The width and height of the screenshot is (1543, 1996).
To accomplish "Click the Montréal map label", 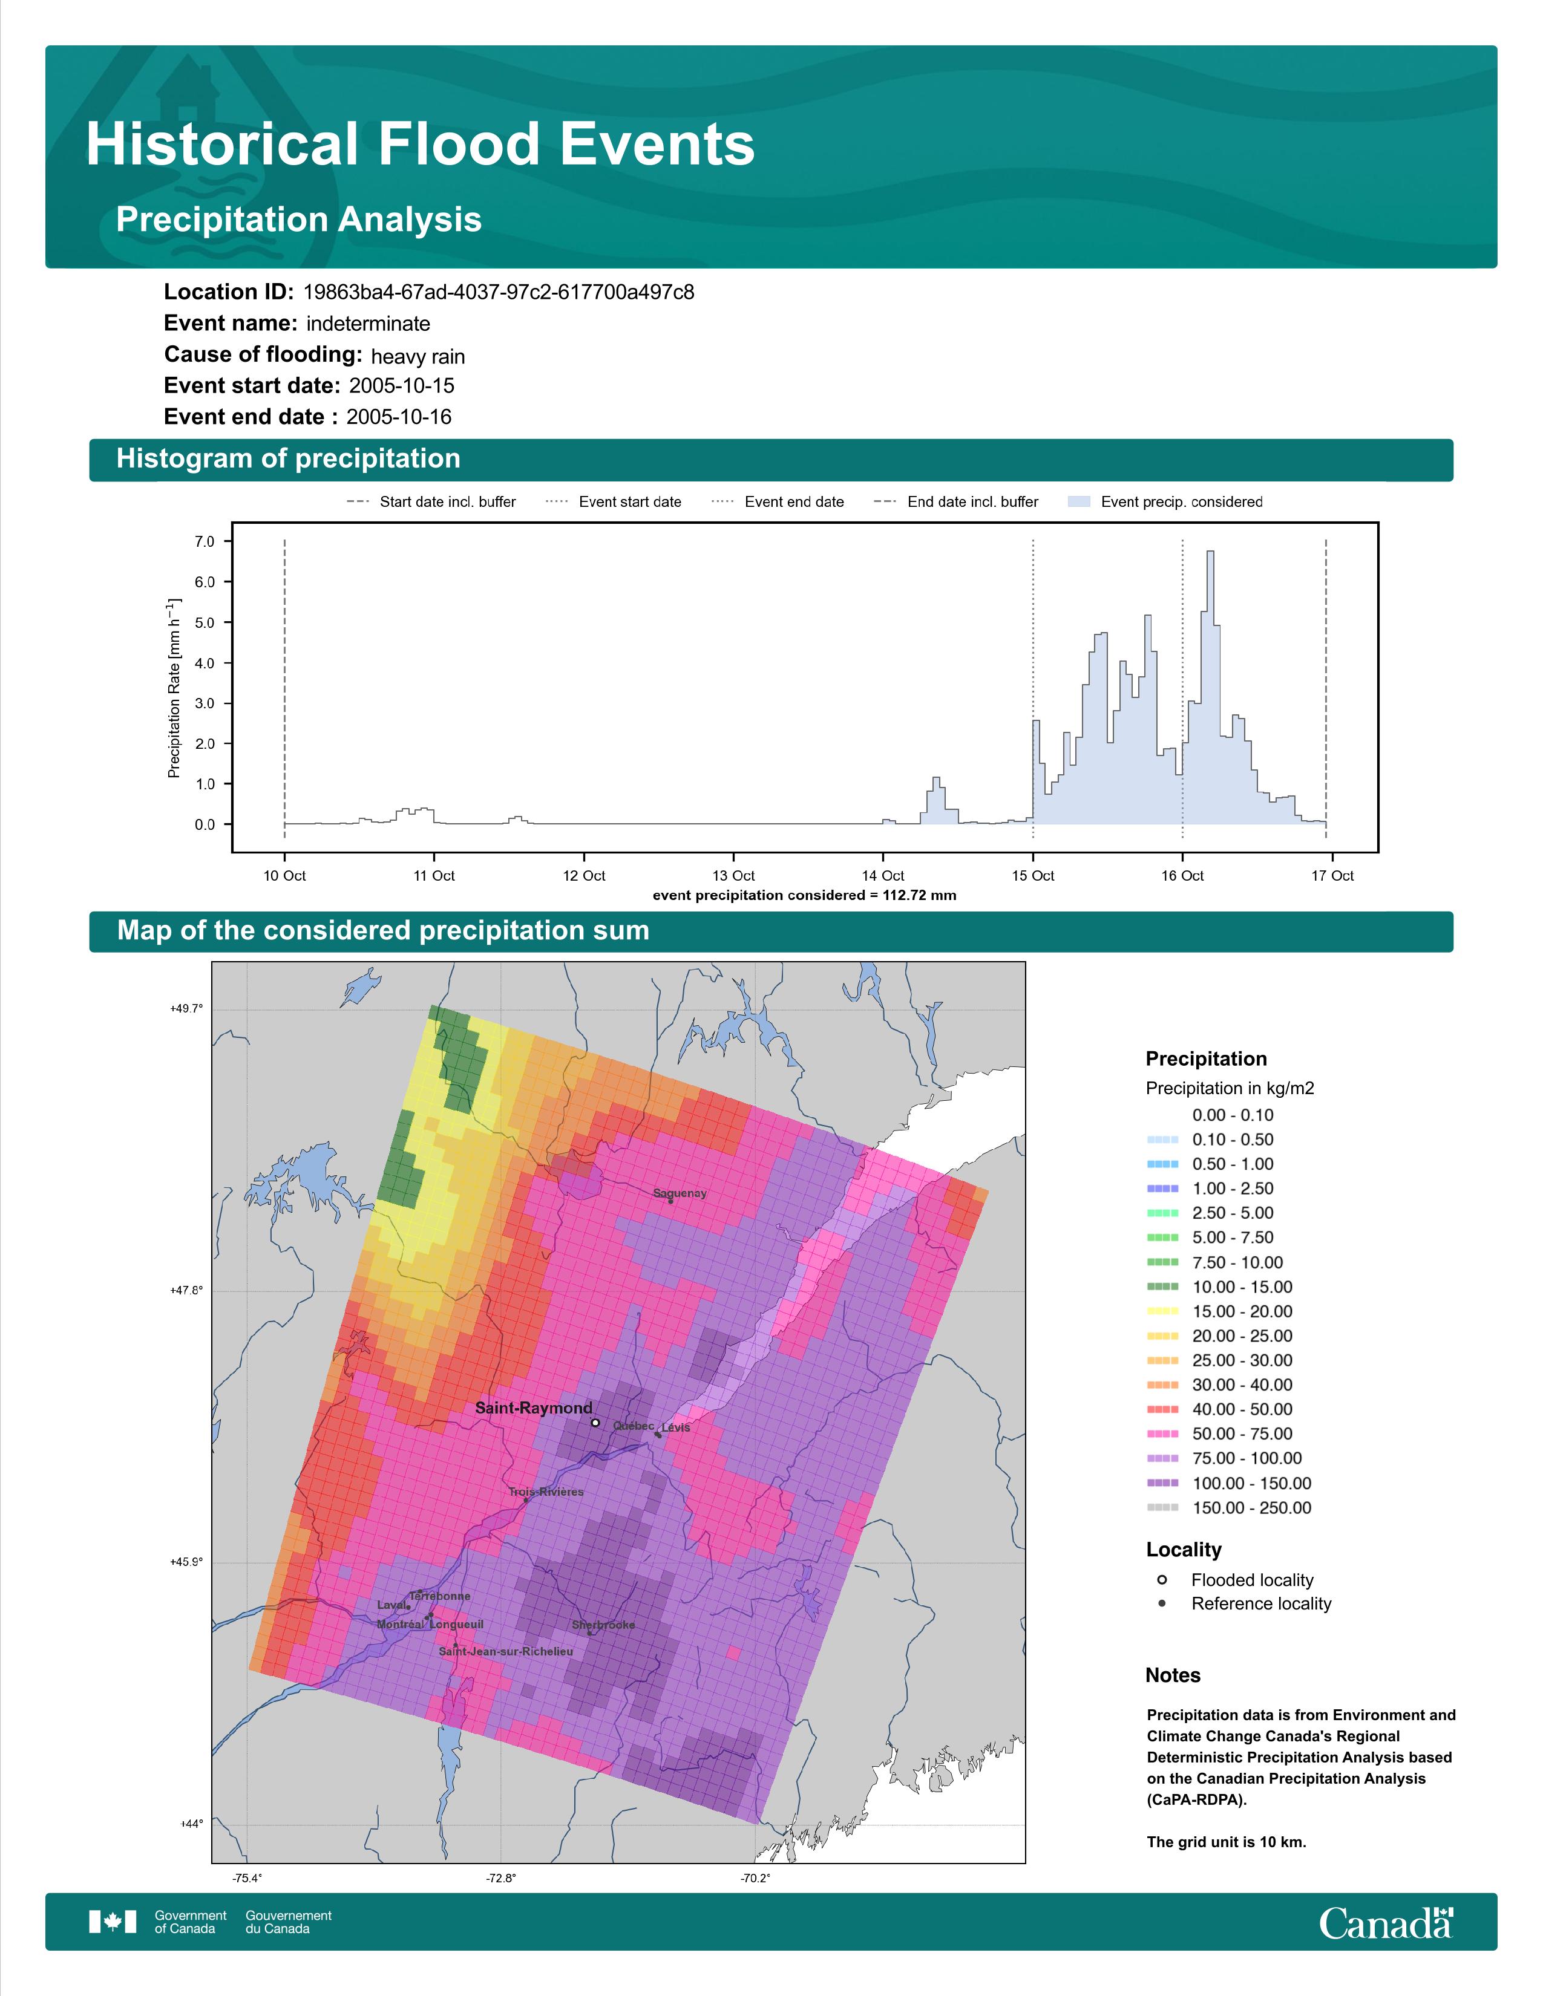I will [399, 1624].
